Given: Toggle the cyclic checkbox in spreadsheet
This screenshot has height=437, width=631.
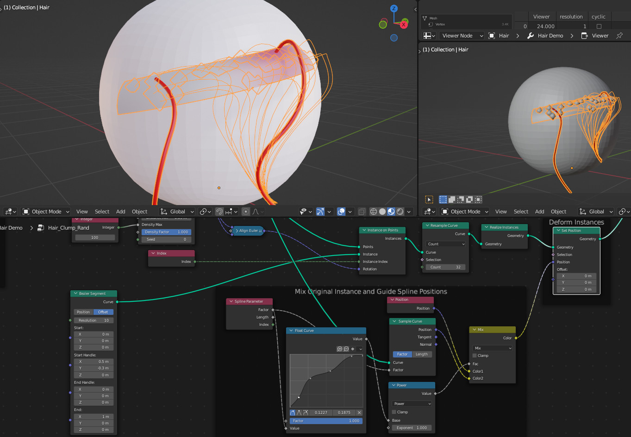Looking at the screenshot, I should pyautogui.click(x=599, y=26).
